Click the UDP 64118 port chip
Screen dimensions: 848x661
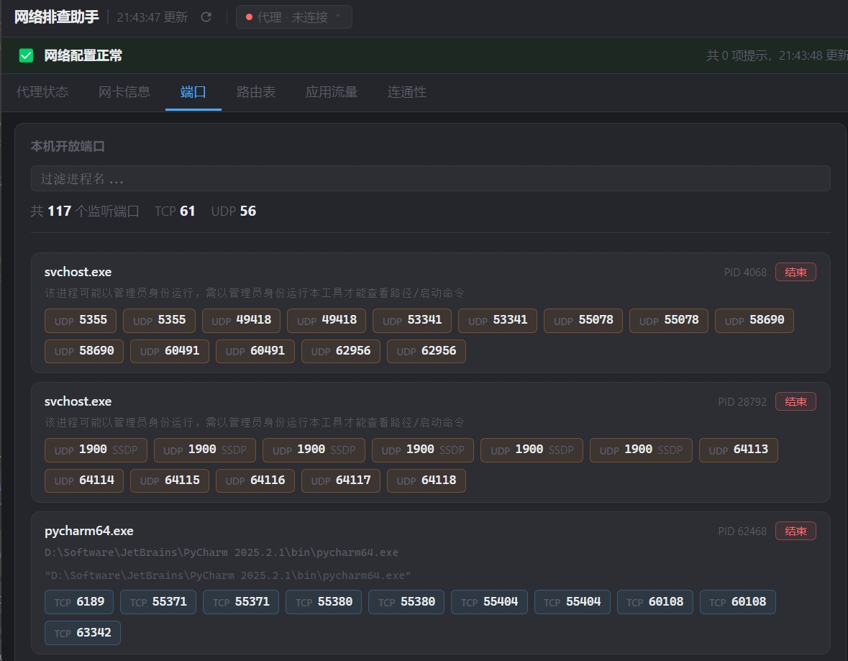pyautogui.click(x=427, y=481)
